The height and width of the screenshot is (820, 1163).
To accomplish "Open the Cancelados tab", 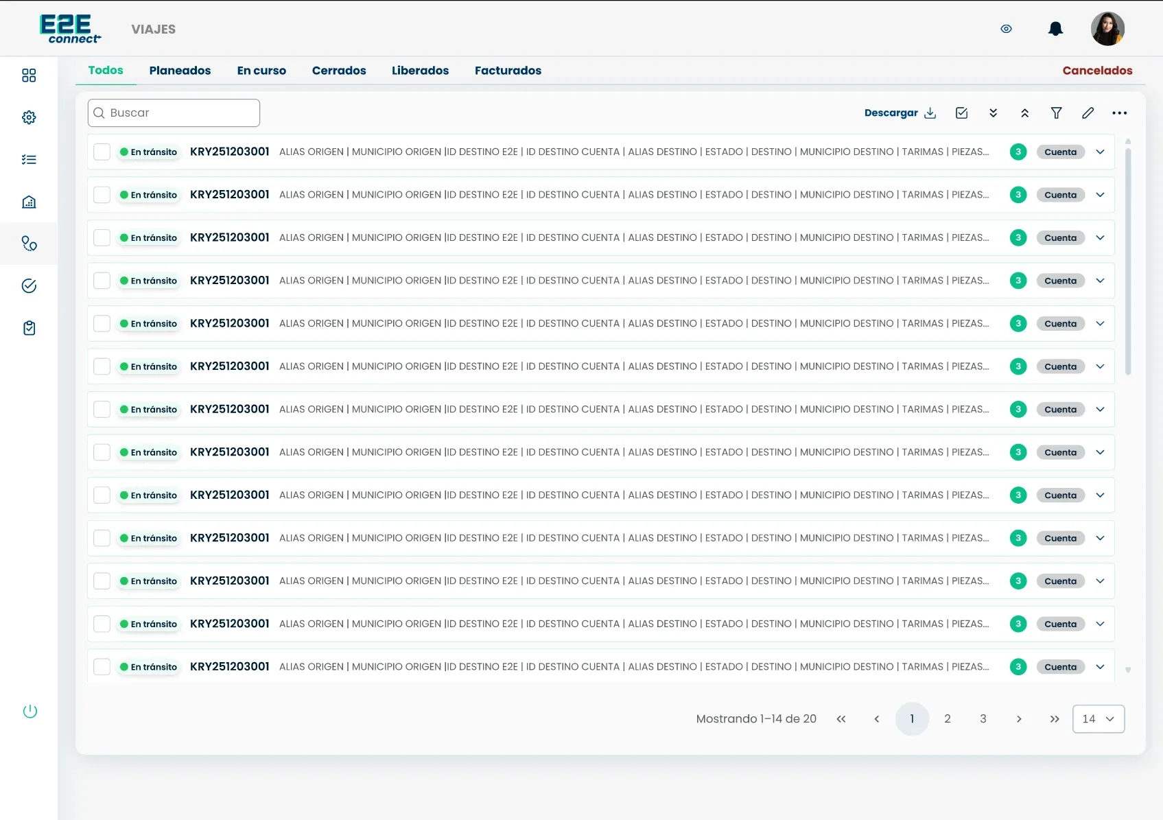I will [x=1097, y=71].
